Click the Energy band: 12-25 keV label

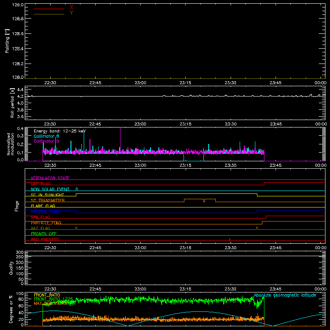[60, 131]
